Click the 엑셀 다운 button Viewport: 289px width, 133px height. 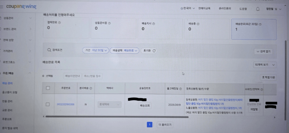268,77
